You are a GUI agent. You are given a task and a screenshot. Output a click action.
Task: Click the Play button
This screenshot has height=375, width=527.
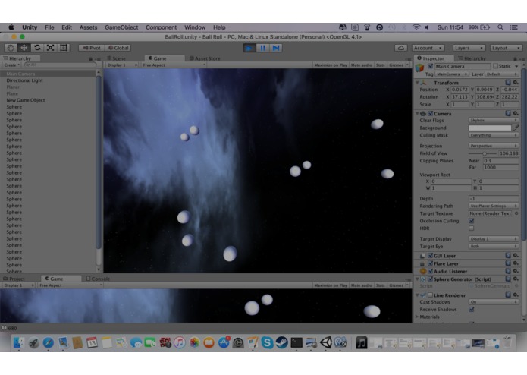coord(249,48)
